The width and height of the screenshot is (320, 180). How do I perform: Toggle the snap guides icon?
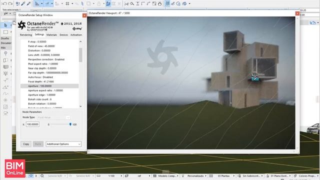tap(47, 3)
